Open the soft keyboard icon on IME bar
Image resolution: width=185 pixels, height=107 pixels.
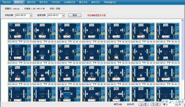click(x=179, y=101)
